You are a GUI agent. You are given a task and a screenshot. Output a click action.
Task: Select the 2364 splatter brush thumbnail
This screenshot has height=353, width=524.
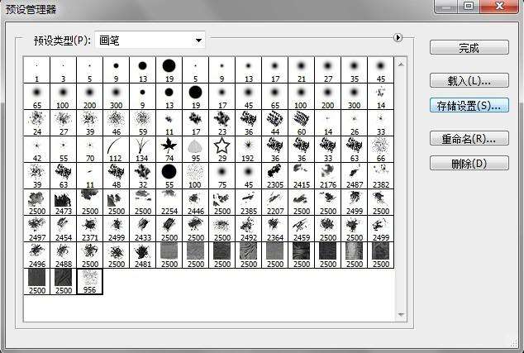coord(275,228)
